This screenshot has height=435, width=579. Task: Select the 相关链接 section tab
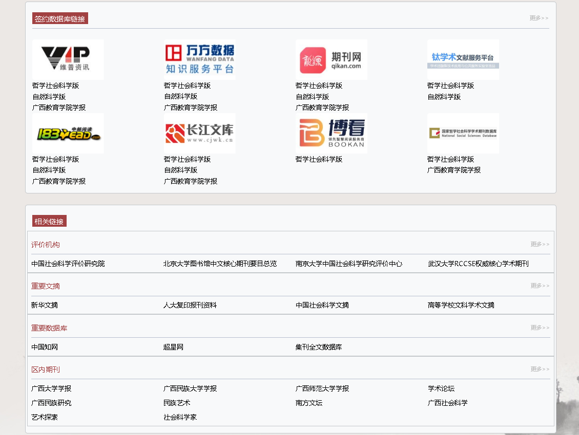click(49, 222)
